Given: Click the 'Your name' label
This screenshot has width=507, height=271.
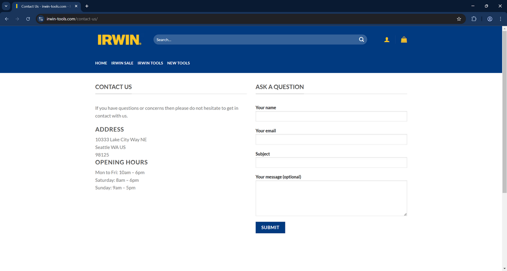Looking at the screenshot, I should tap(266, 108).
